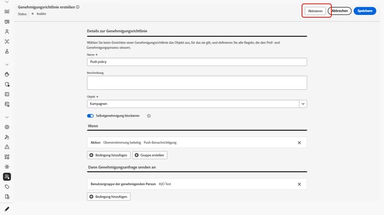The image size is (384, 215).
Task: Click the info icon beside the page title
Action: tap(78, 8)
